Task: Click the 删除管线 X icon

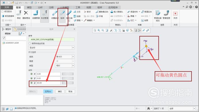Action: pyautogui.click(x=26, y=13)
